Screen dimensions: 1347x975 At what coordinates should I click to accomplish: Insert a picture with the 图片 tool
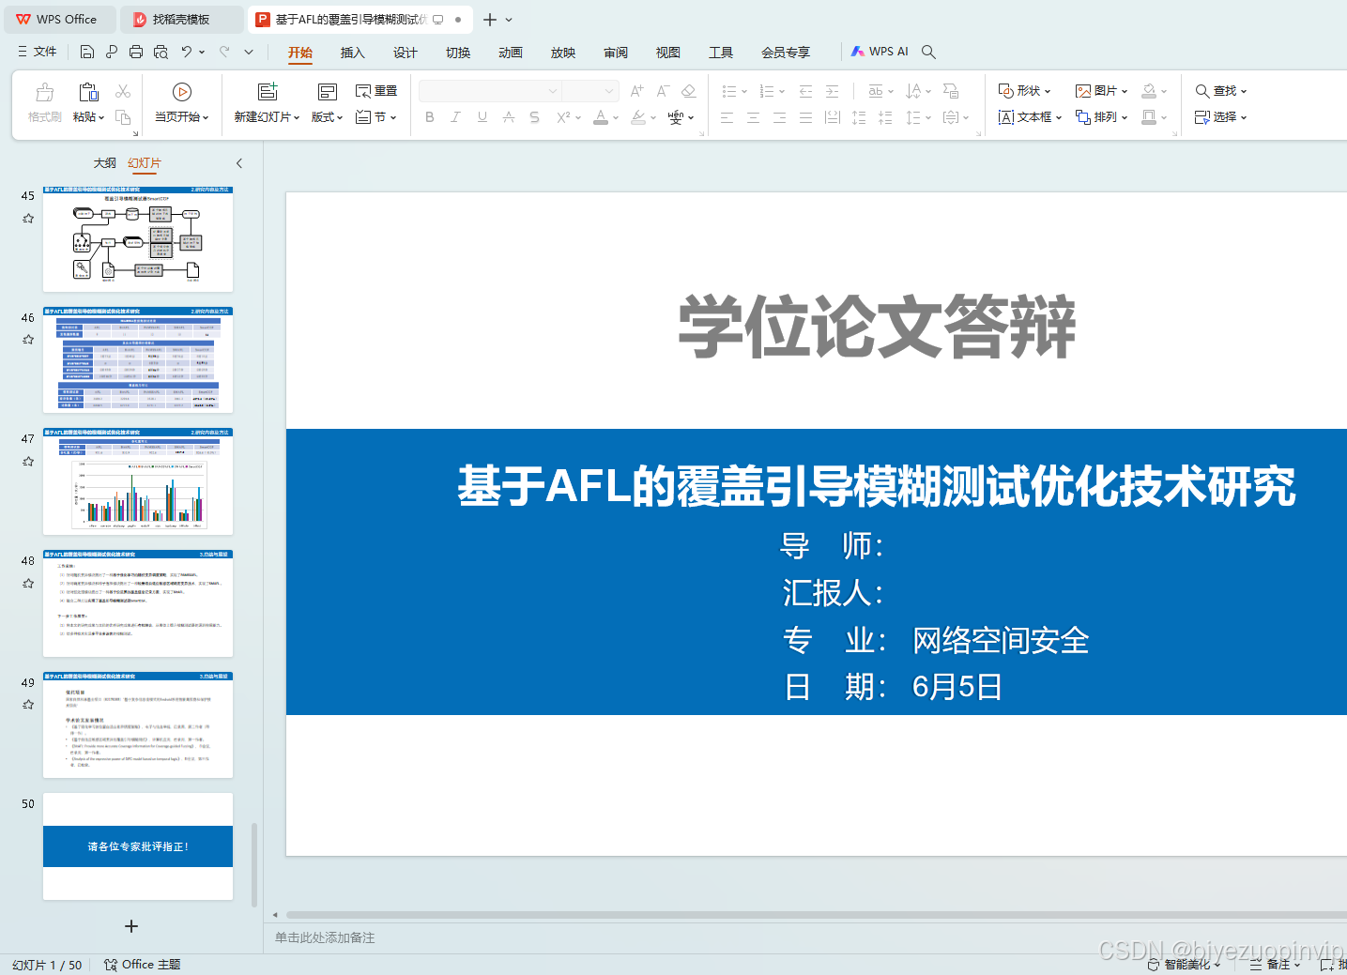pyautogui.click(x=1101, y=90)
